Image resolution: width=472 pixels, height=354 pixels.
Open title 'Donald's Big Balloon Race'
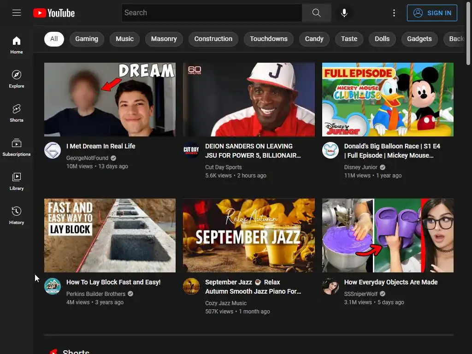click(392, 151)
